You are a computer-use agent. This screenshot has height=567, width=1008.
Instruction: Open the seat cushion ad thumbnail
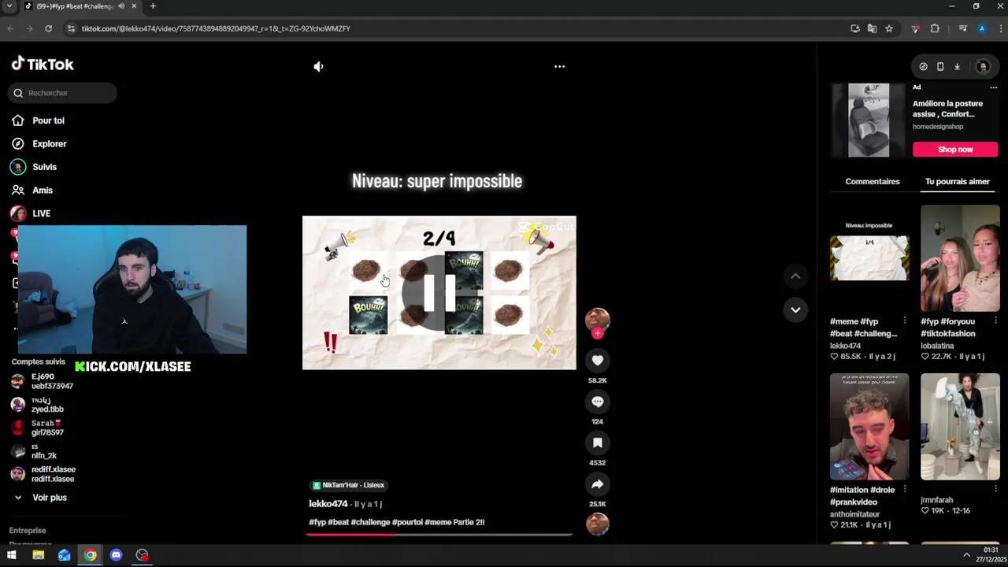pyautogui.click(x=869, y=120)
